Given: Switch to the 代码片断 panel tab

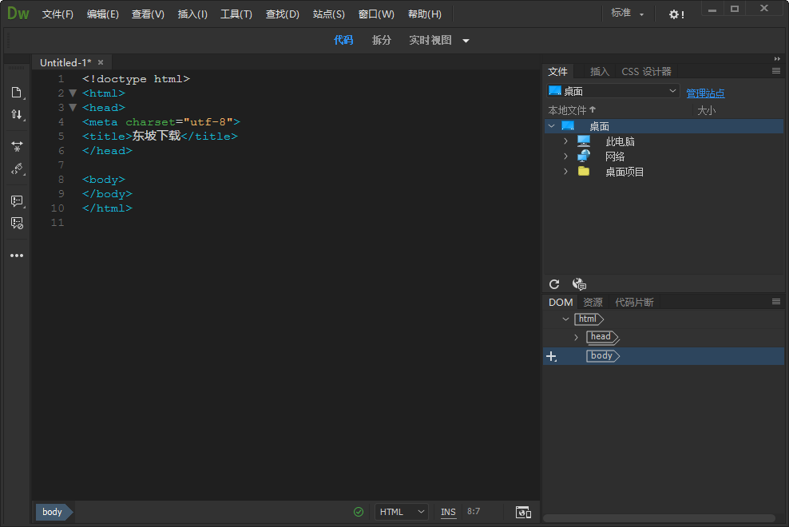Looking at the screenshot, I should pos(634,302).
